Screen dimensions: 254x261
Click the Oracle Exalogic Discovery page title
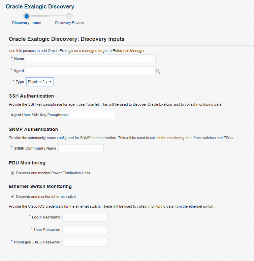40,6
